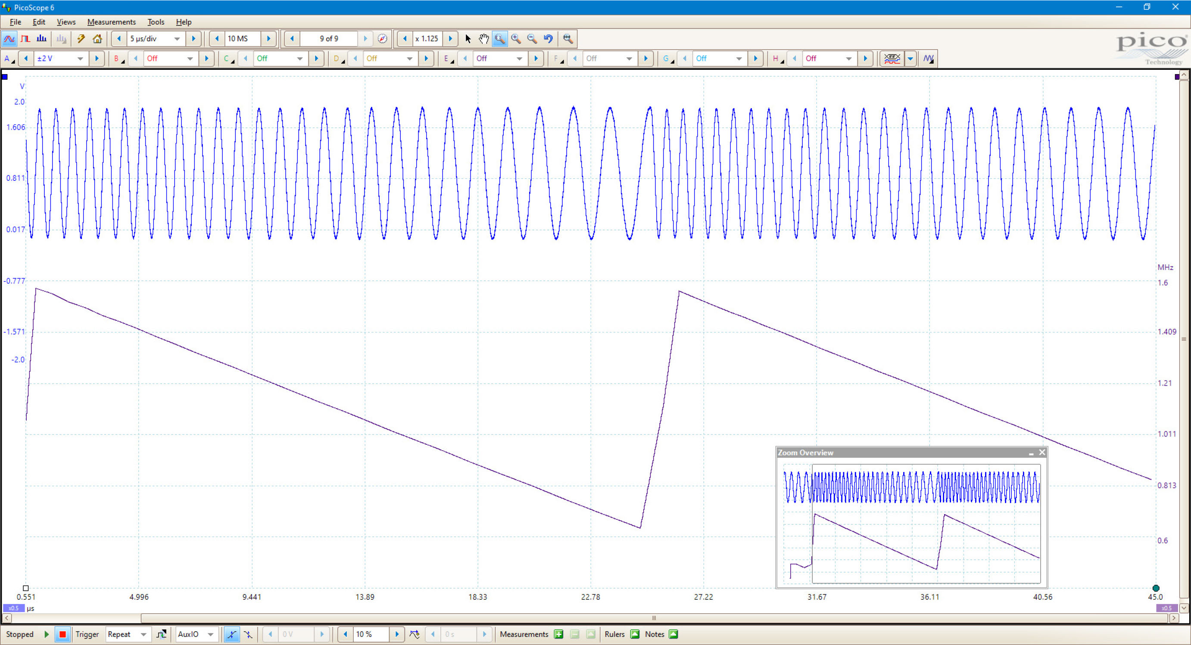Screen dimensions: 1191x645
Task: Open channel E options button
Action: (x=448, y=59)
